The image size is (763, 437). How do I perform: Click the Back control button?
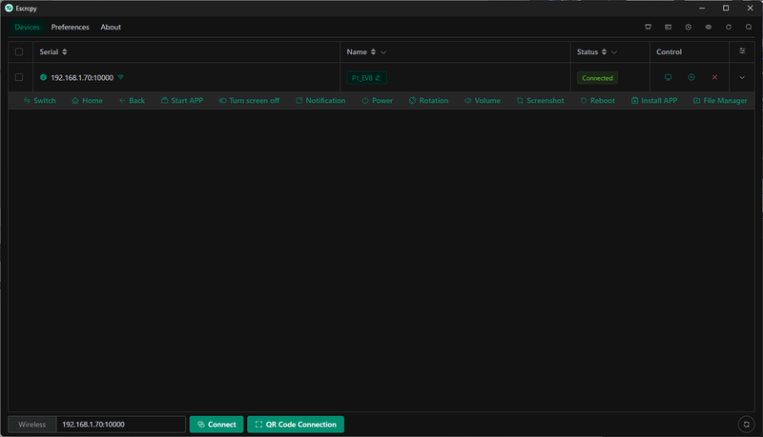tap(132, 101)
